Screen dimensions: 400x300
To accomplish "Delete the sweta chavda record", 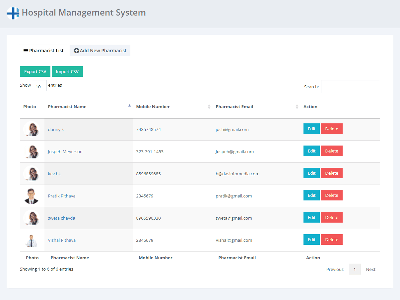I will [331, 217].
